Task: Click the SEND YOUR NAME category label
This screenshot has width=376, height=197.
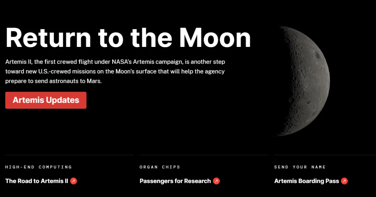Action: click(300, 167)
